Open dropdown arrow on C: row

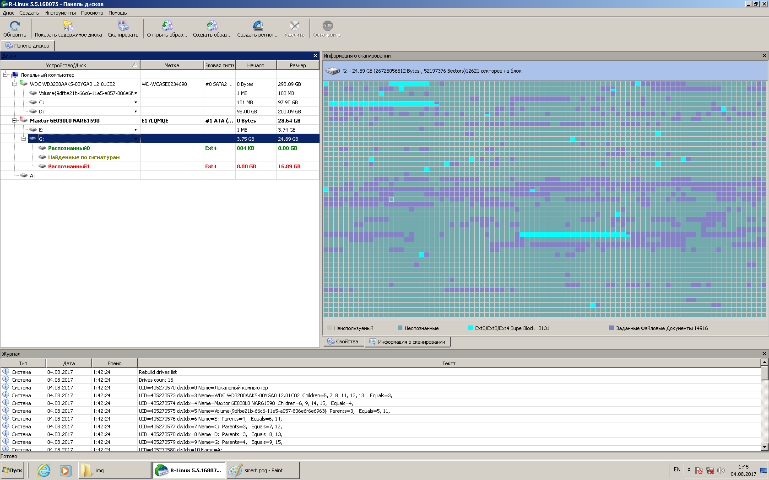pos(135,102)
